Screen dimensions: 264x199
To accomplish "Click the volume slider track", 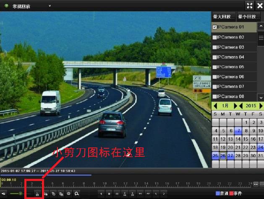I will click(x=17, y=194).
